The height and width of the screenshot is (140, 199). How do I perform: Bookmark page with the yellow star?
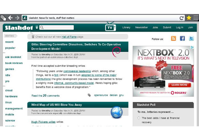click(189, 18)
